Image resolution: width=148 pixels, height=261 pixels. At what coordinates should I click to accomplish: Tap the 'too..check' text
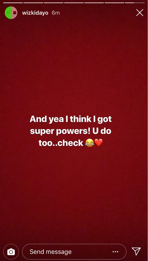tap(61, 143)
